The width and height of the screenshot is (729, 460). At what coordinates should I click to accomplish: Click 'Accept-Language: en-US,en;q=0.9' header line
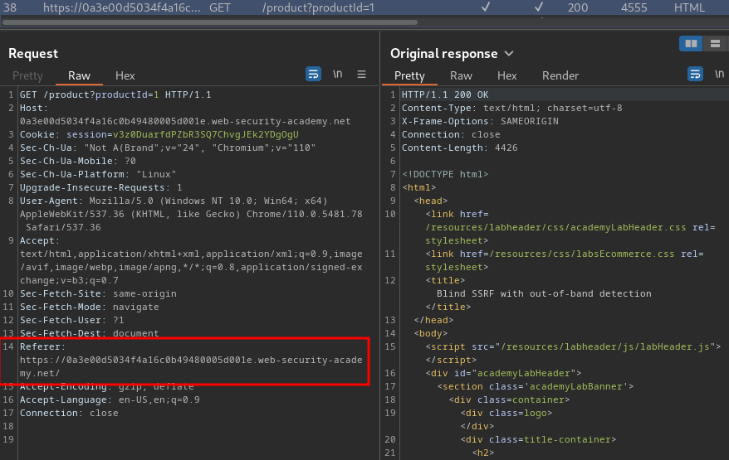tap(110, 399)
